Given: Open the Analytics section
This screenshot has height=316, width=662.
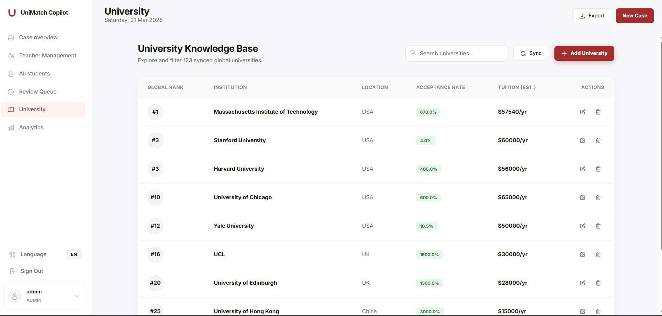Looking at the screenshot, I should click(31, 128).
